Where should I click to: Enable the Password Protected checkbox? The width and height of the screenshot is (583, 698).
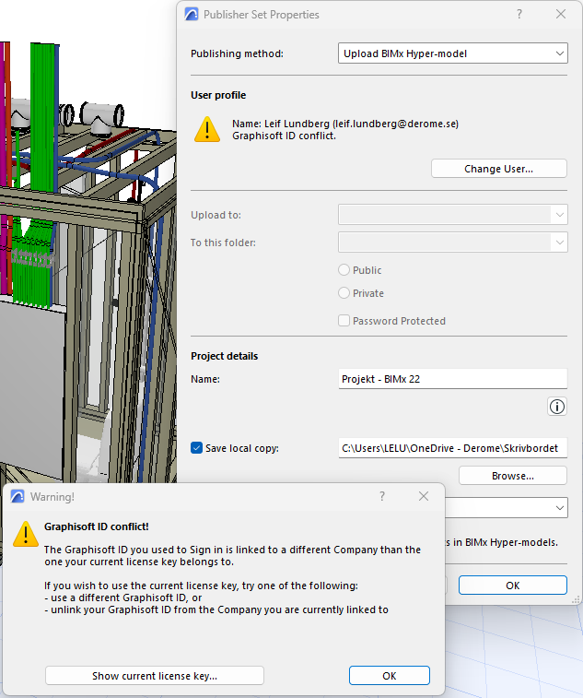344,321
